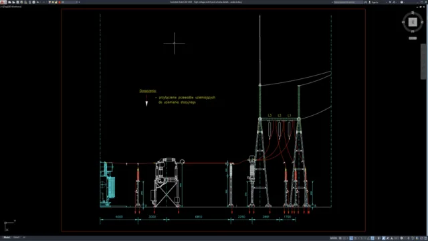Toggle the drawing grid display in status bar

[x=340, y=238]
